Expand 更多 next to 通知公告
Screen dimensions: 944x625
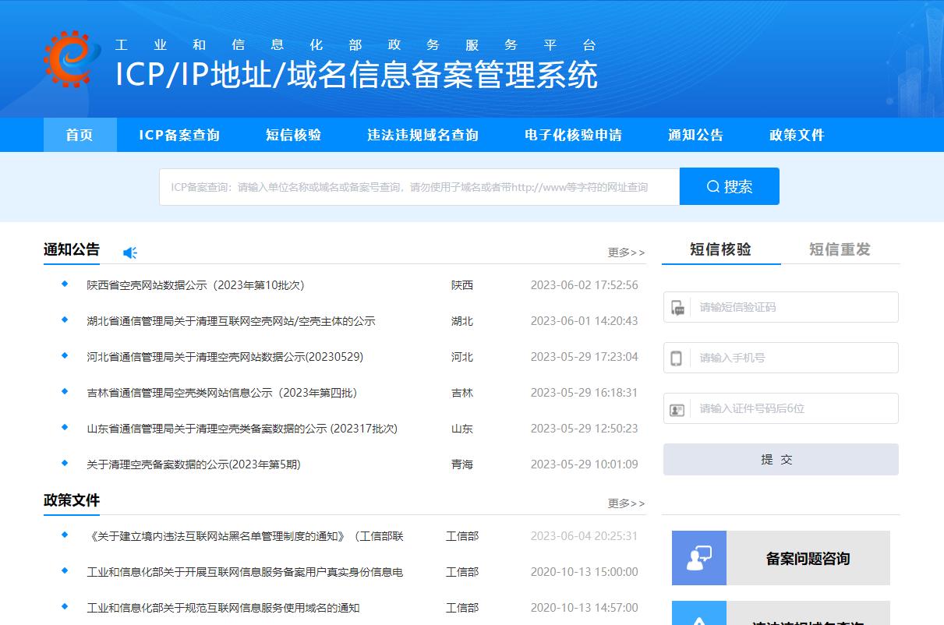pyautogui.click(x=626, y=252)
